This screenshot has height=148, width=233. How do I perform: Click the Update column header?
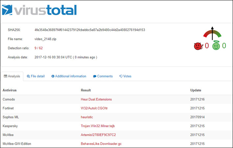[196, 90]
